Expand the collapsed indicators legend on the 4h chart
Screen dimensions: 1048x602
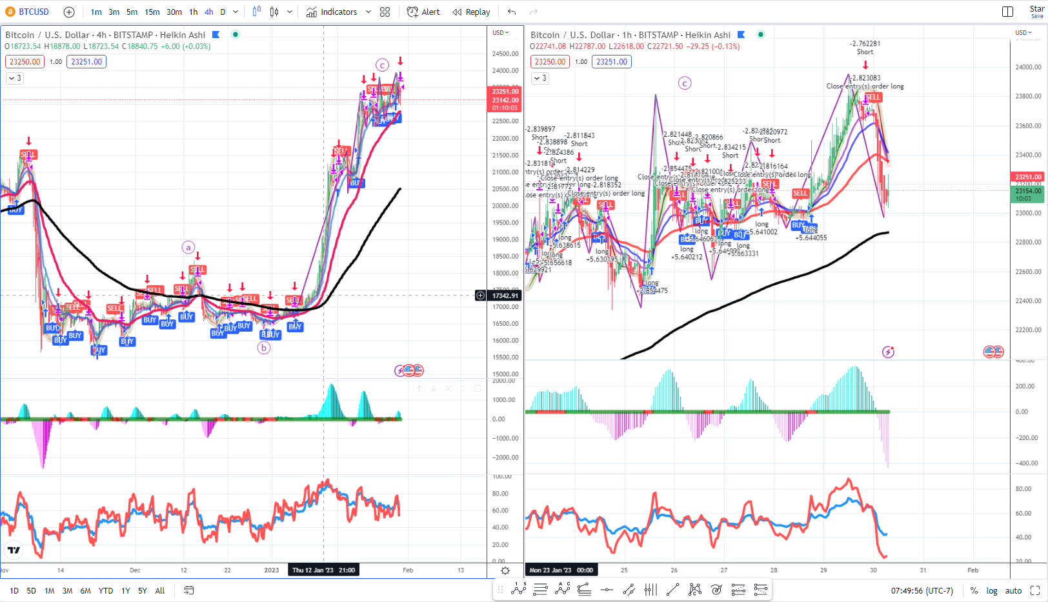(x=15, y=78)
